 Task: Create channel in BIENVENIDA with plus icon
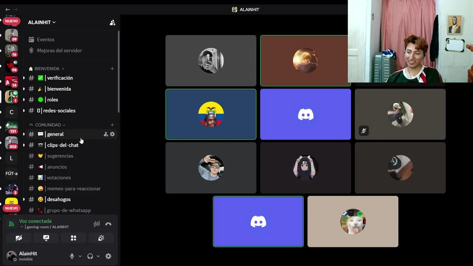[112, 69]
